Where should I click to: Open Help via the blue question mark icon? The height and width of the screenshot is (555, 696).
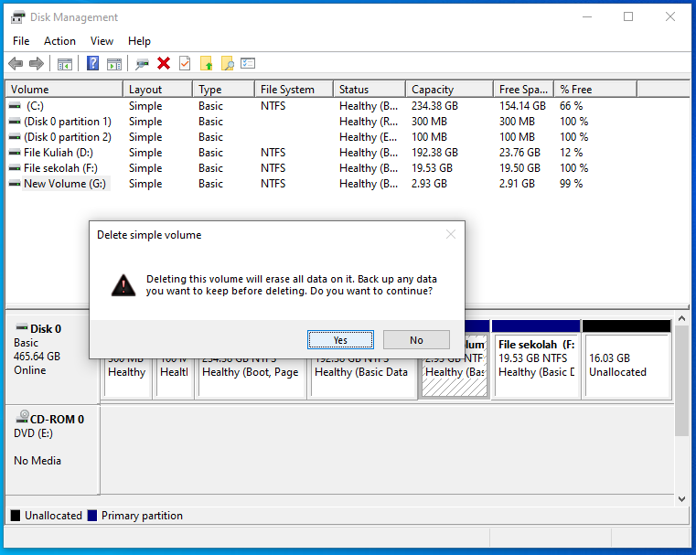click(x=93, y=63)
